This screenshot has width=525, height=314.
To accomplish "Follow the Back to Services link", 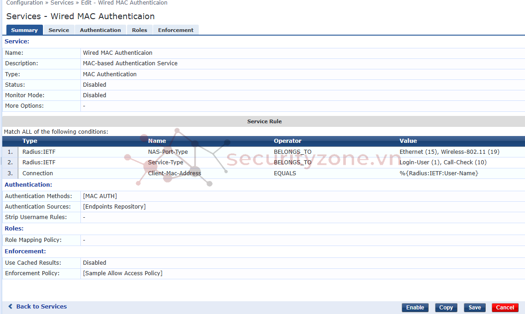I will 42,307.
